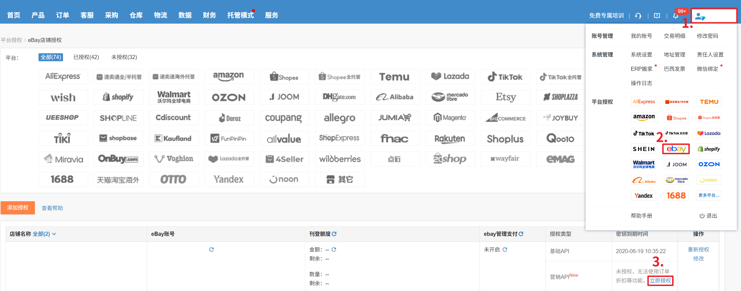Filter platforms by 未授权(32)
The height and width of the screenshot is (291, 741).
(124, 57)
